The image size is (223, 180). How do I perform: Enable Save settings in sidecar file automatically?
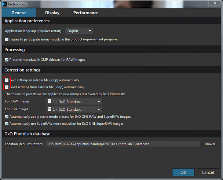pyautogui.click(x=7, y=80)
